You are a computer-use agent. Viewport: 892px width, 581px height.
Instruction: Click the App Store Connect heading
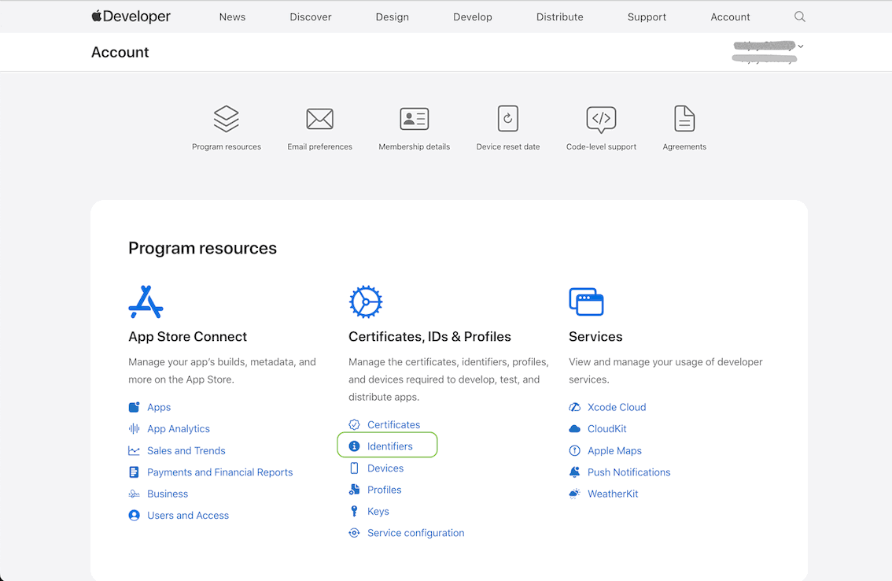click(x=188, y=337)
